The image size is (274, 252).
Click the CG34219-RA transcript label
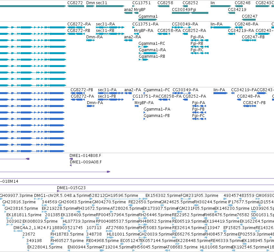click(x=241, y=31)
